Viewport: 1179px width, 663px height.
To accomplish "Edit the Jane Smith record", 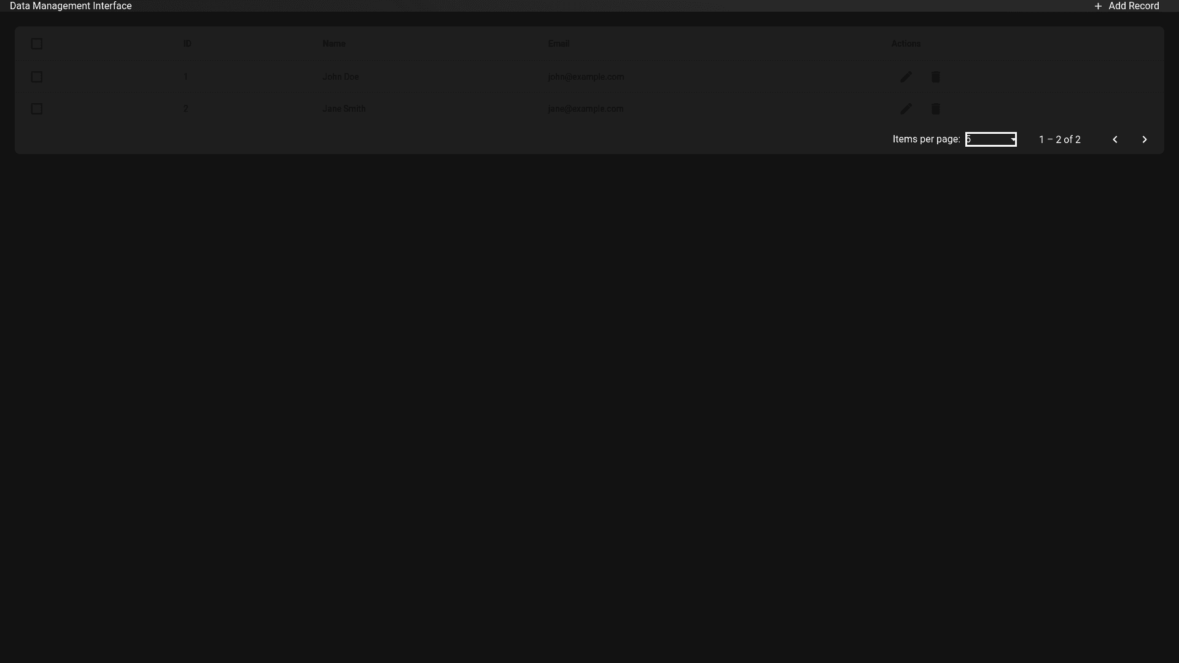I will pyautogui.click(x=906, y=109).
